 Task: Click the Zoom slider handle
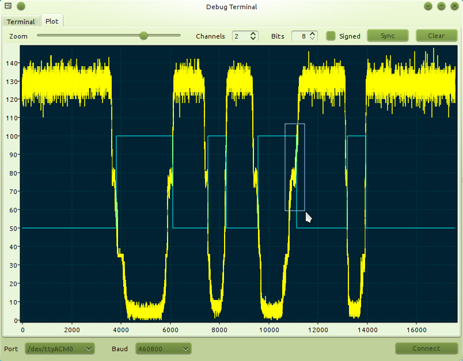(x=143, y=36)
